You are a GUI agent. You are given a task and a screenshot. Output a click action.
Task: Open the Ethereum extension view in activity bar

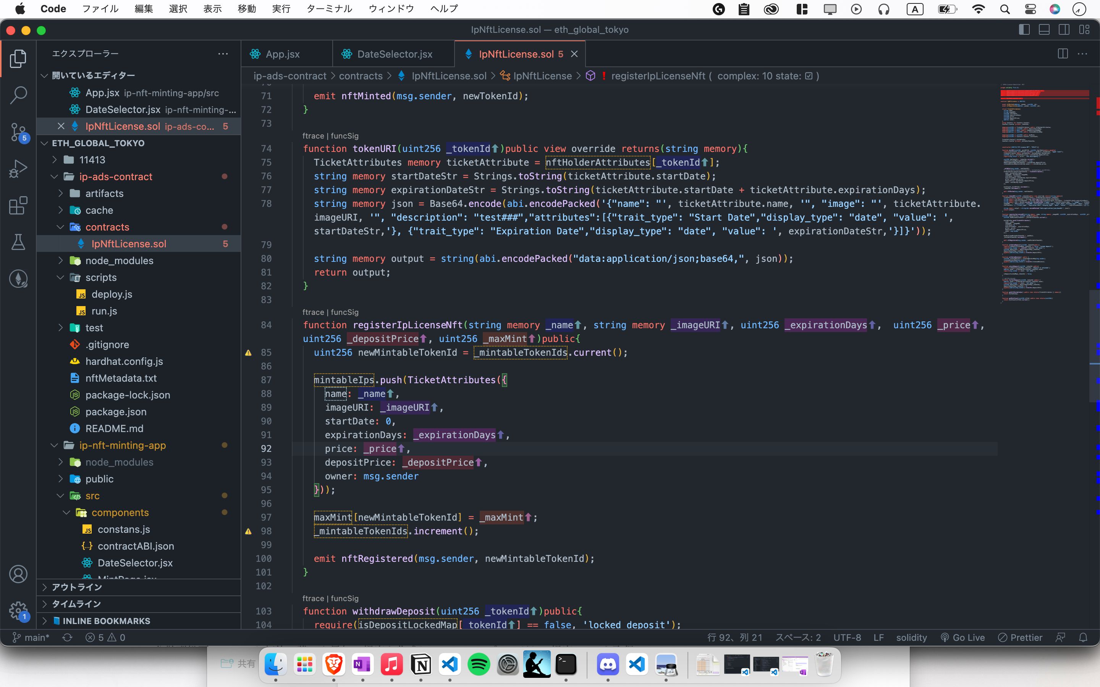(x=18, y=279)
